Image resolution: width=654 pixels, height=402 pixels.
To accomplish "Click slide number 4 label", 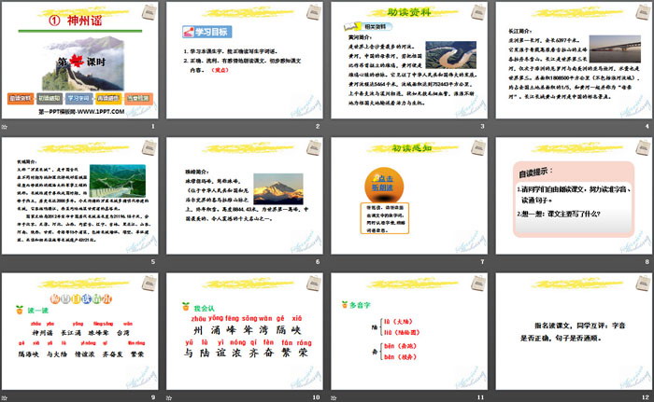I will coord(647,126).
